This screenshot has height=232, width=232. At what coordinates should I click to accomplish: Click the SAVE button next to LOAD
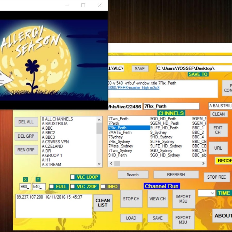158,218
